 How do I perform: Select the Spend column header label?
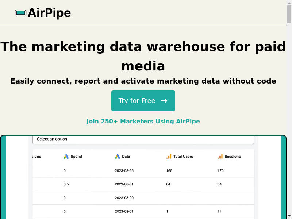76,157
